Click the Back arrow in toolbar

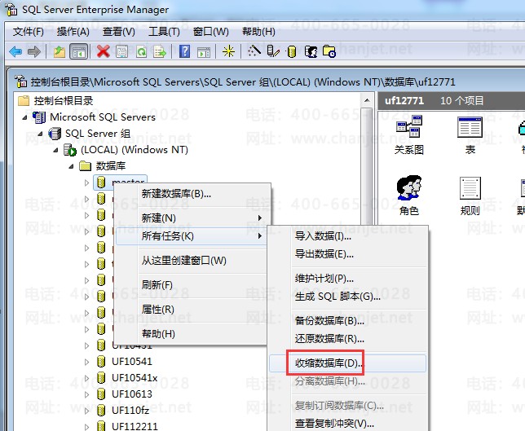[15, 51]
